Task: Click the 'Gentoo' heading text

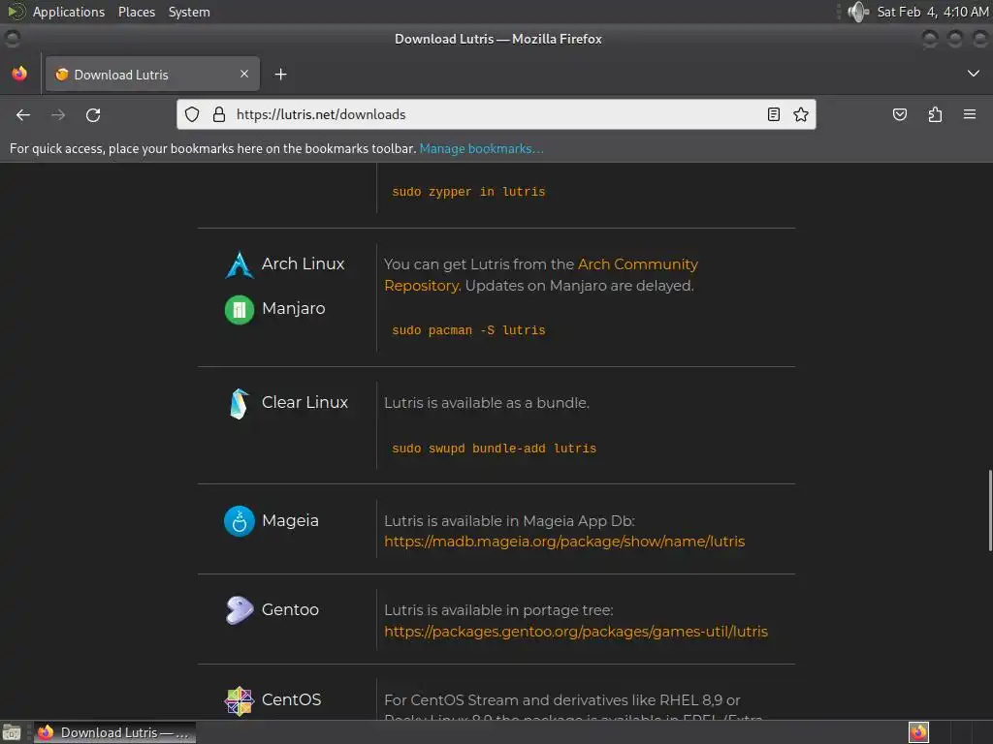Action: tap(290, 610)
